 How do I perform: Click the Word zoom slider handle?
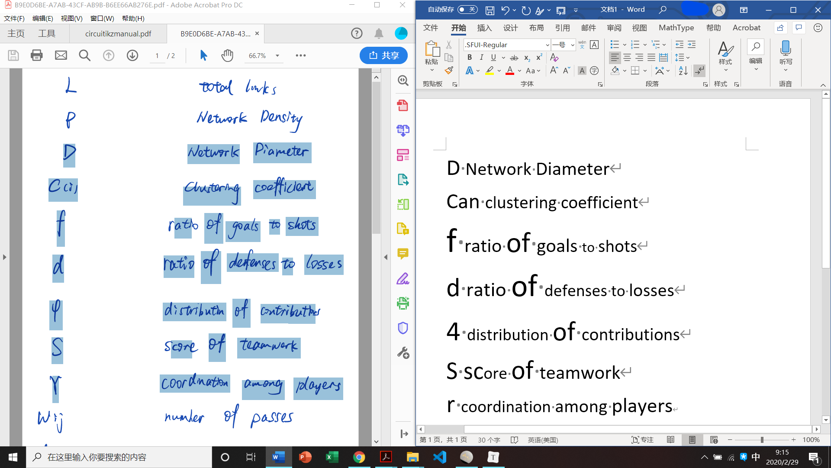point(762,440)
